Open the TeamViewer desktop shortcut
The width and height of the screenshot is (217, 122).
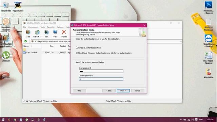click(x=209, y=41)
